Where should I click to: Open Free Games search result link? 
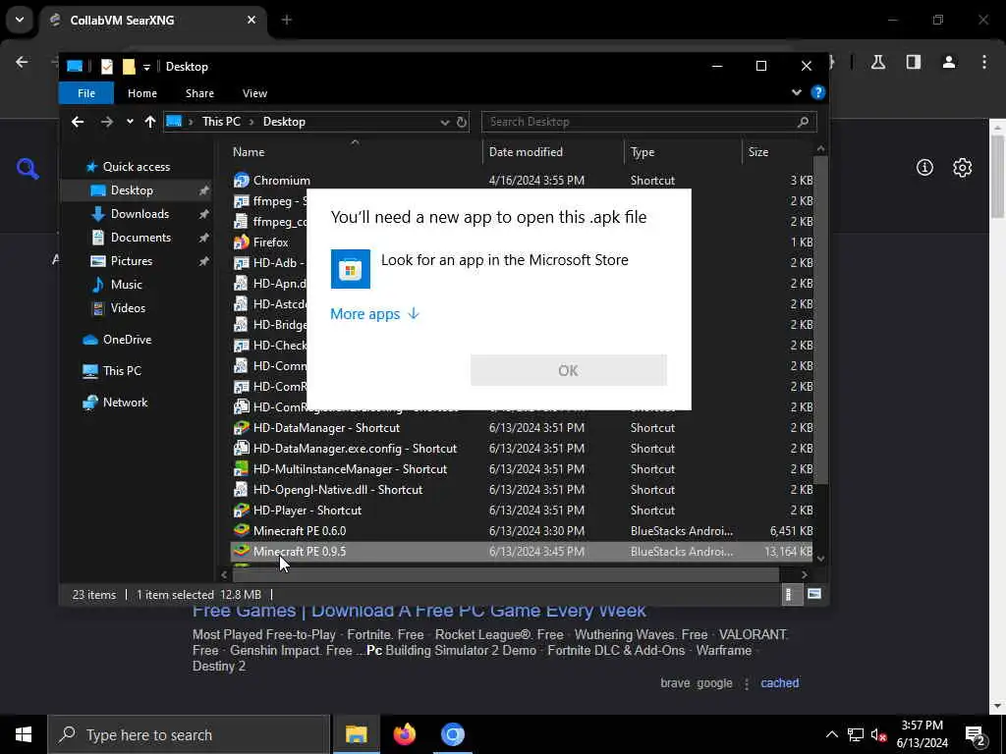[419, 611]
